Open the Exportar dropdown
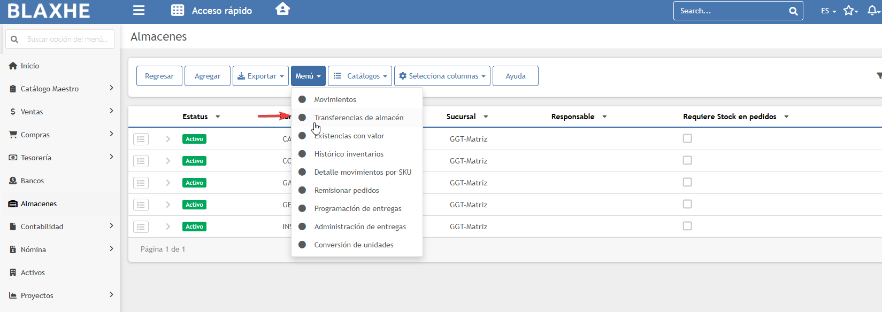Viewport: 882px width, 312px height. pos(260,76)
